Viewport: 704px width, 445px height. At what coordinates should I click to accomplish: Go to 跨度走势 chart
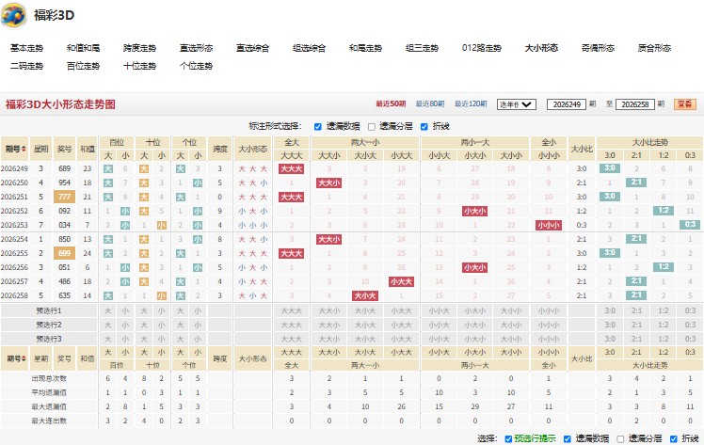(139, 48)
